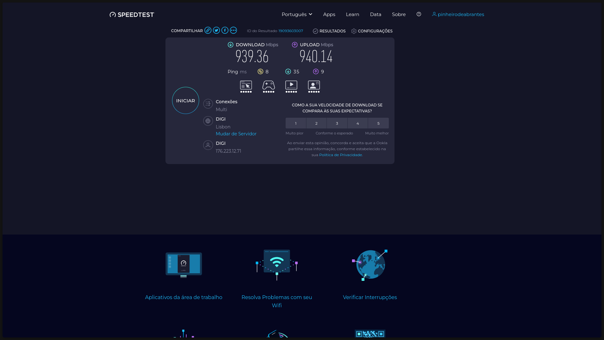Open the help question mark icon
The image size is (604, 340).
pyautogui.click(x=419, y=14)
